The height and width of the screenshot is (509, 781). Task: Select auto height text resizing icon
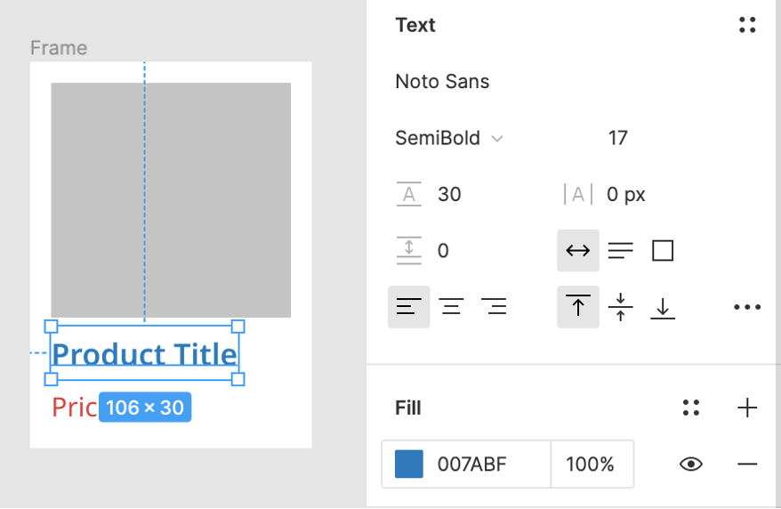tap(620, 251)
